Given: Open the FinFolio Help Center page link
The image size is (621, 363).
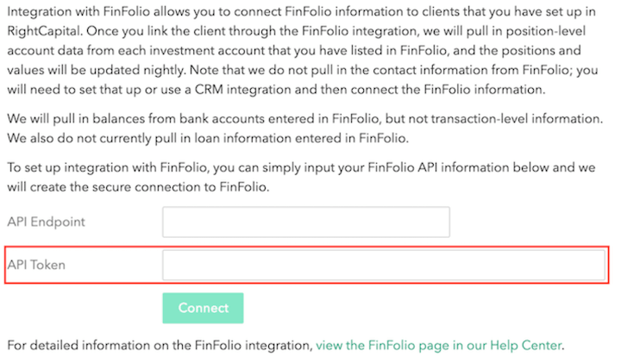Looking at the screenshot, I should tap(439, 346).
